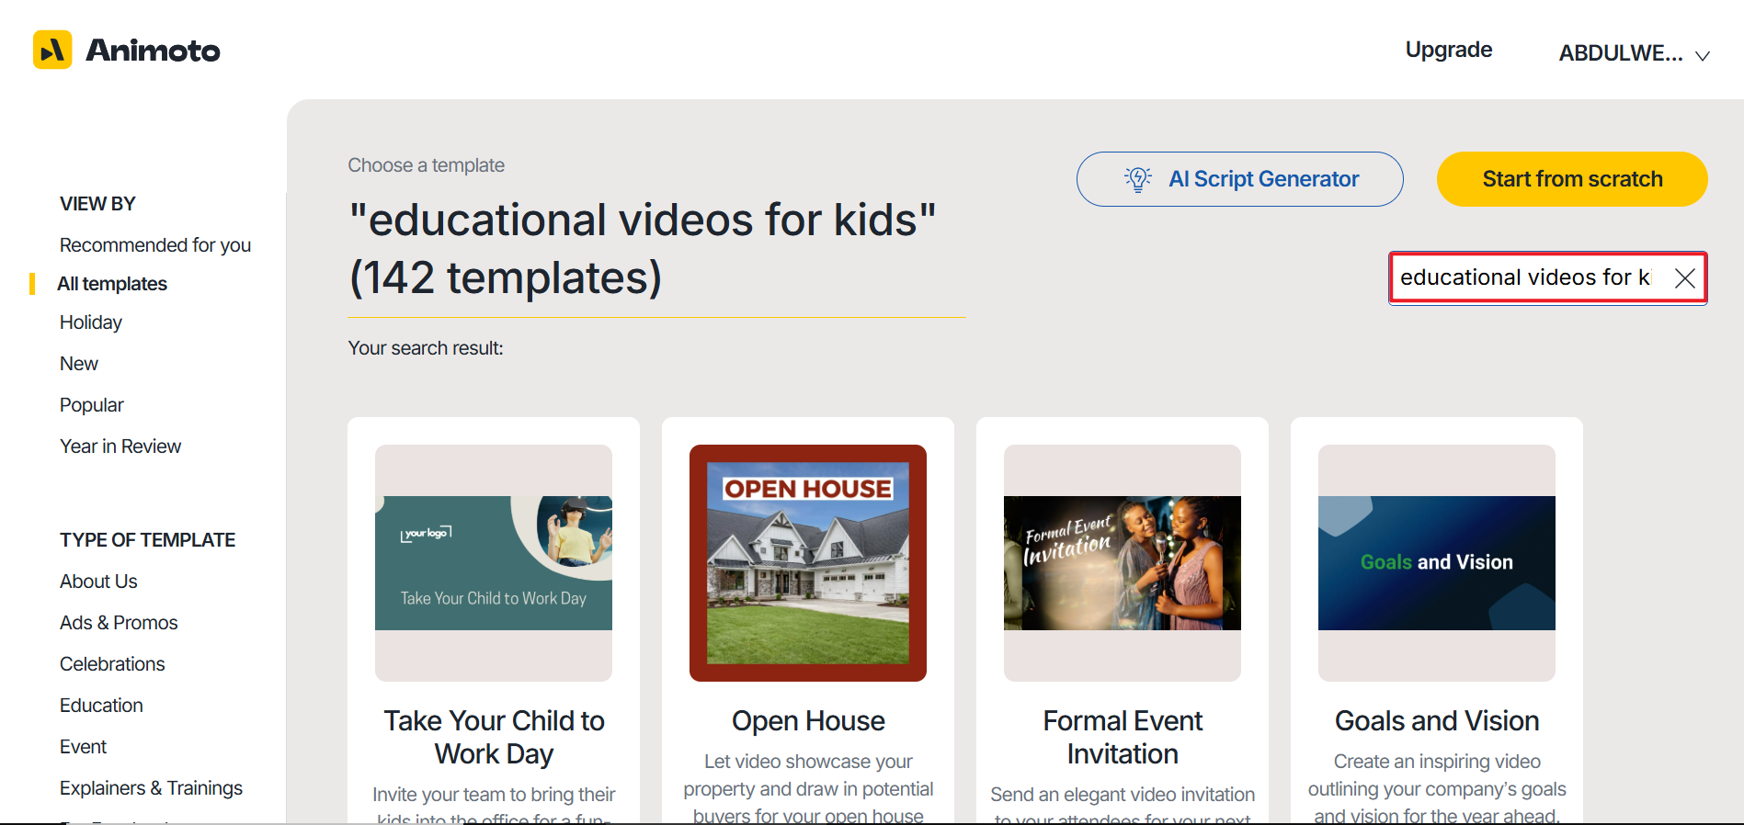Open the Formal Event Invitation thumbnail
Image resolution: width=1744 pixels, height=825 pixels.
pos(1123,563)
